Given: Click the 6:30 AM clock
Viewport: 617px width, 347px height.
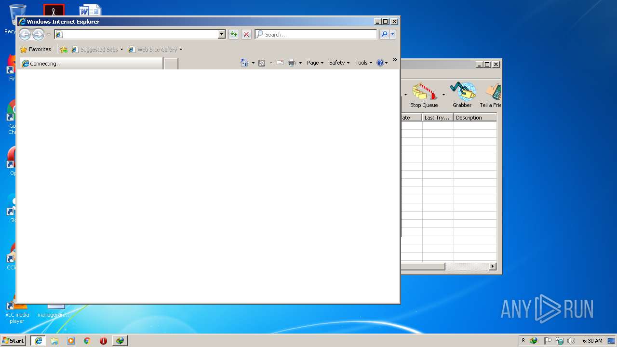Looking at the screenshot, I should [x=592, y=341].
